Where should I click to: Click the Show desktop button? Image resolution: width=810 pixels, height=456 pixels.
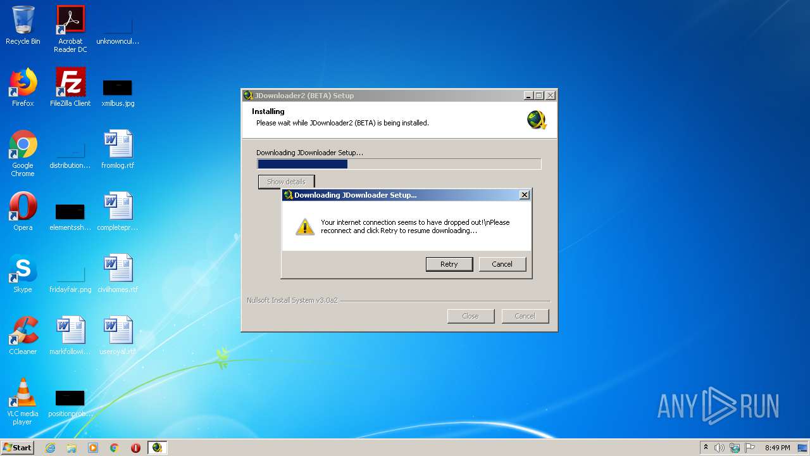(804, 448)
